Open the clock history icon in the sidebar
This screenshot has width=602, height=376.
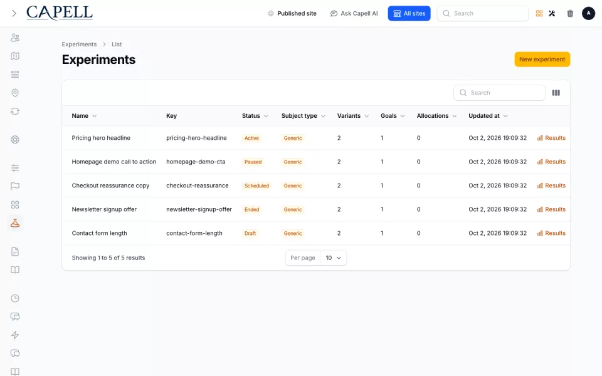15,298
